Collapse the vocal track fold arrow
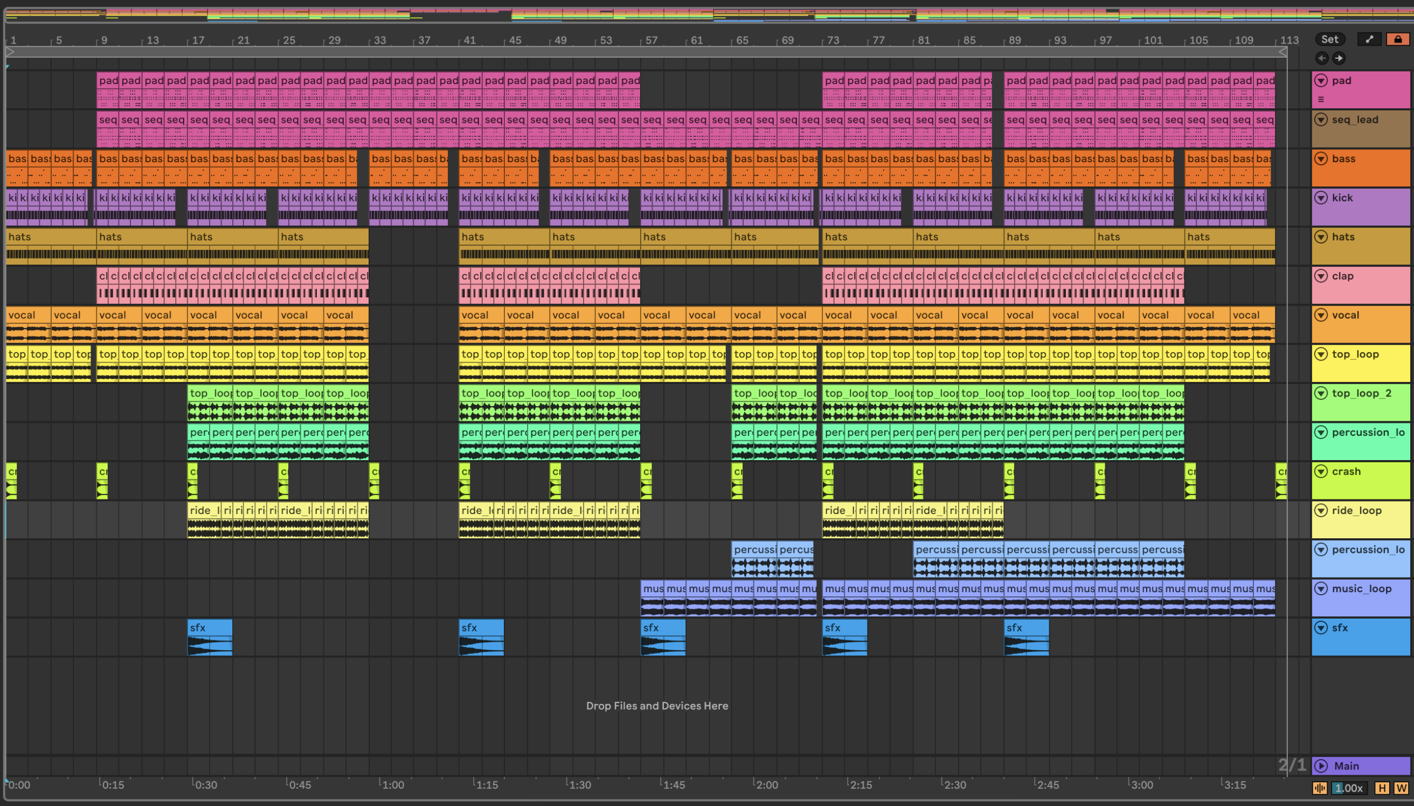This screenshot has height=806, width=1414. (x=1321, y=315)
